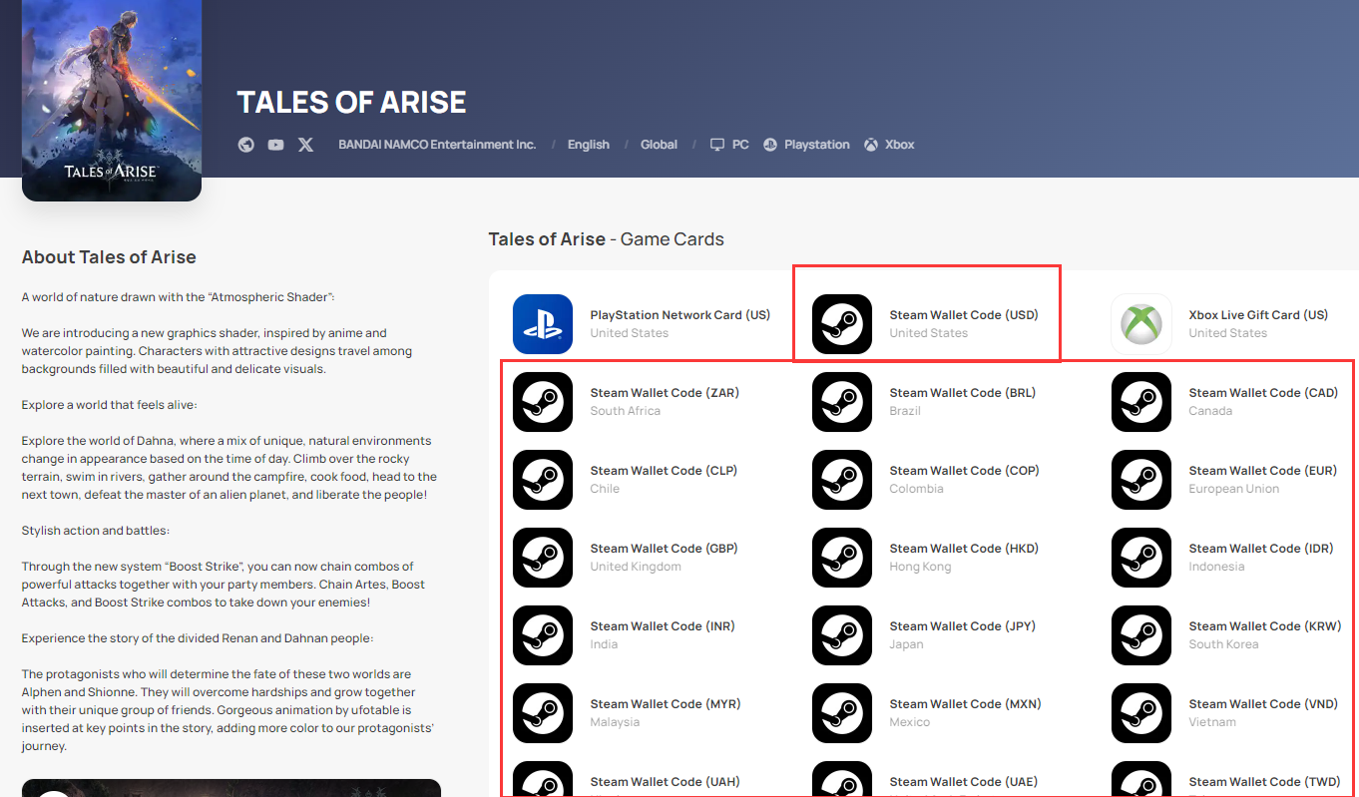Click Steam icon for KRW wallet code
The width and height of the screenshot is (1359, 797).
point(1141,635)
